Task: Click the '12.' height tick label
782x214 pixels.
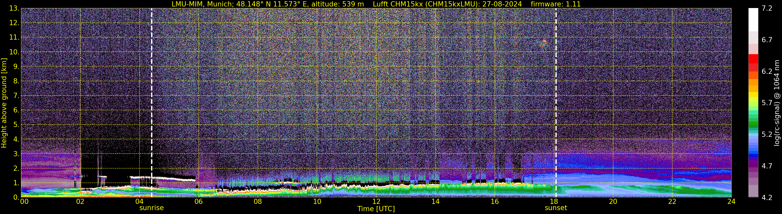Action: coord(14,23)
